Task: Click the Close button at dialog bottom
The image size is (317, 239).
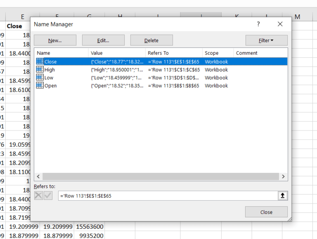Action: click(x=266, y=212)
